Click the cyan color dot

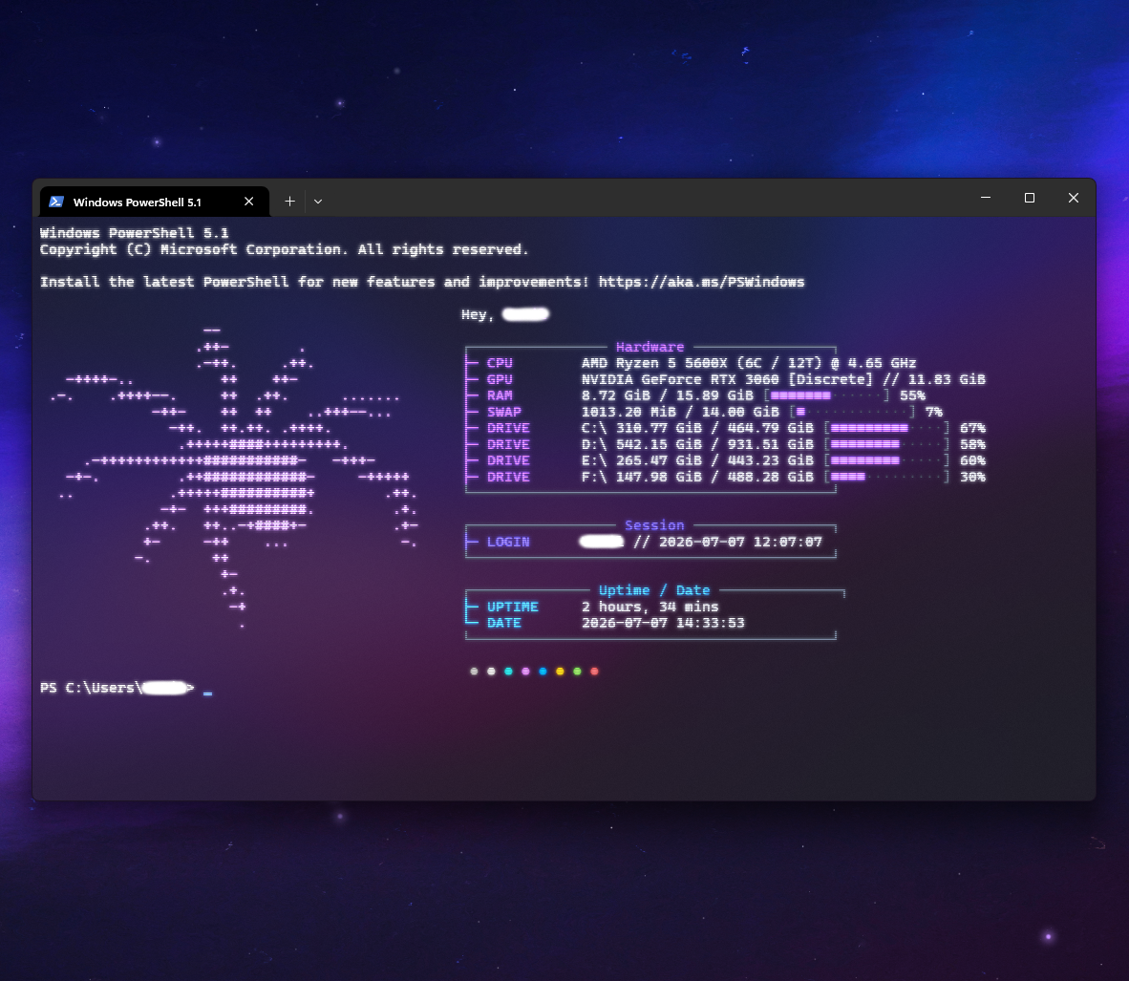tap(508, 672)
